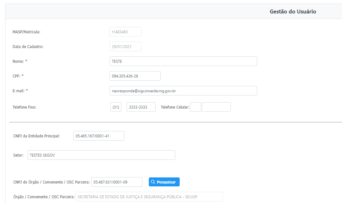Screen dimensions: 342x204
Task: Click the empty Telefone Celular area code box
Action: pyautogui.click(x=195, y=107)
